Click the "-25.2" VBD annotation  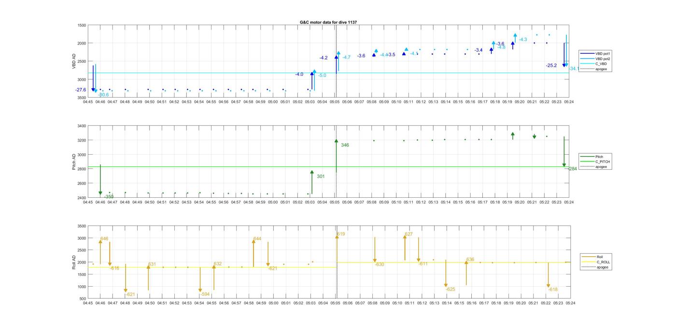(551, 65)
